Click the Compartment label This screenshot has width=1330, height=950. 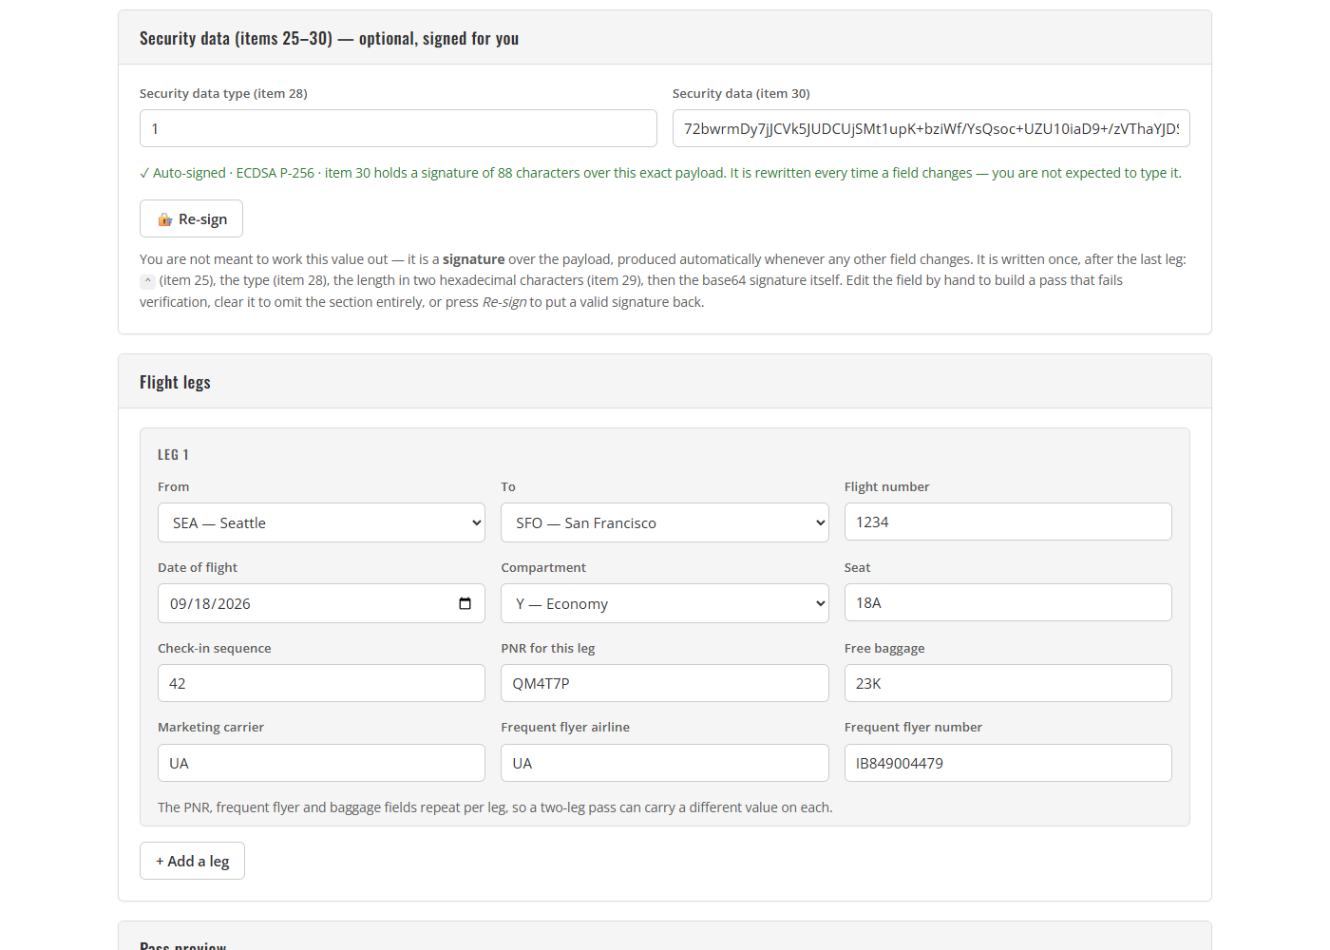543,567
